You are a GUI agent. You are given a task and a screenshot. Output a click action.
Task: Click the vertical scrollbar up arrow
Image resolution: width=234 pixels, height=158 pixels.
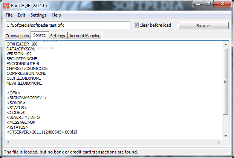click(226, 44)
